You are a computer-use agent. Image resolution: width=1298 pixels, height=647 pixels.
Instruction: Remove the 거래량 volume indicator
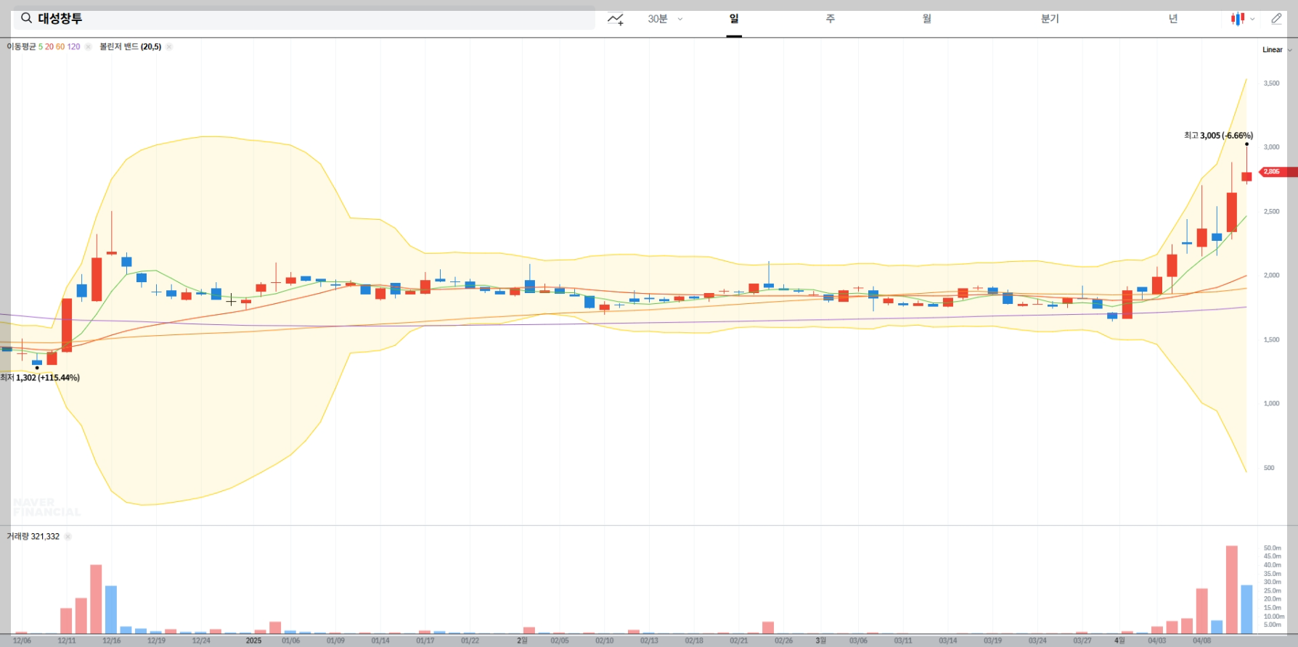pos(68,537)
